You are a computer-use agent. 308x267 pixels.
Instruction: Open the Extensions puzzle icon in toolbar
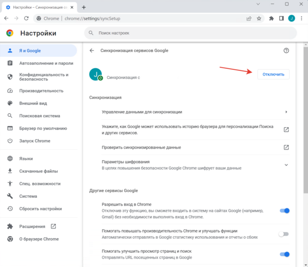(x=272, y=18)
